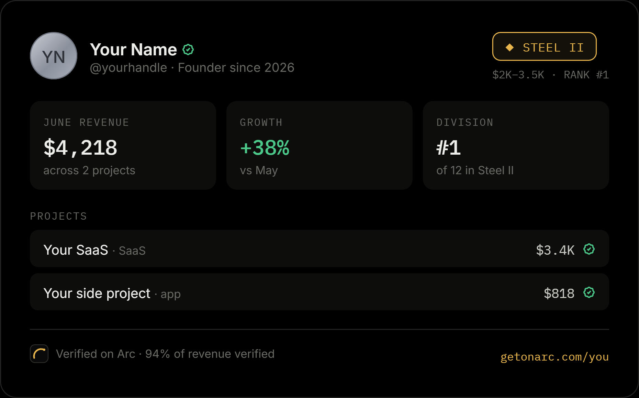Click the $3.4K revenue amount

tap(555, 250)
